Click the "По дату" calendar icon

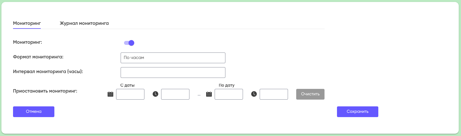point(209,94)
